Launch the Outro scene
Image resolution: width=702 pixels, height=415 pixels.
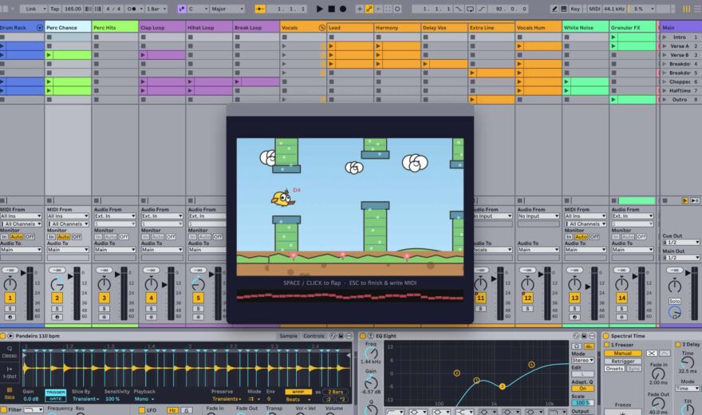click(665, 100)
